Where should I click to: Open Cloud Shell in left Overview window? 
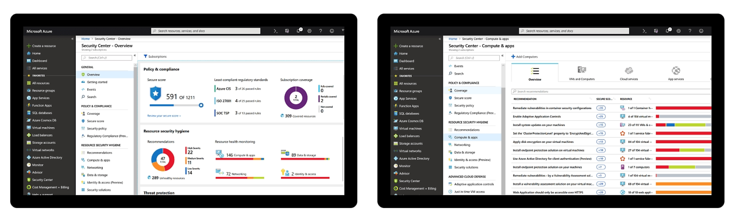(x=275, y=31)
